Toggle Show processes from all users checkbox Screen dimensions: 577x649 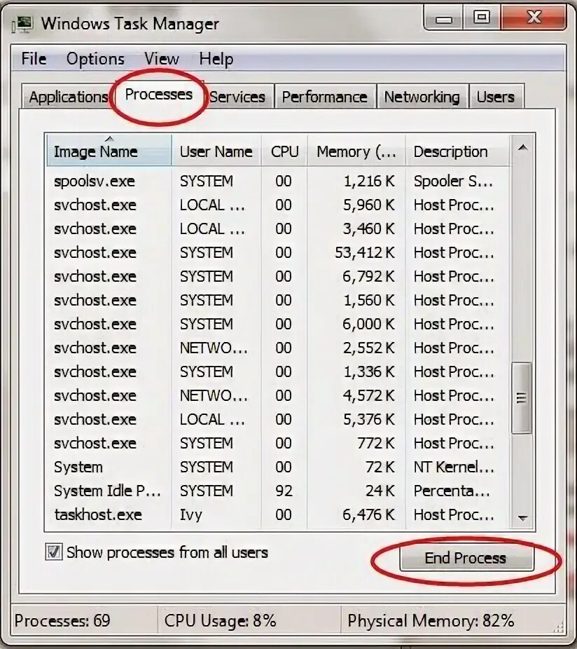(x=54, y=552)
